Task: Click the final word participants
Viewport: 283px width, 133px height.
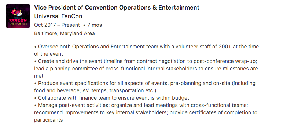Action: (48, 120)
